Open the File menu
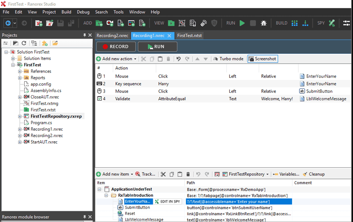This screenshot has height=222, width=353. point(6,12)
